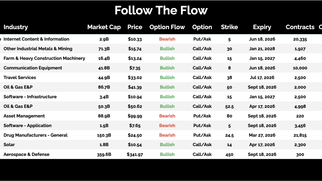322x181 pixels.
Task: Click the Industry column header
Action: coord(16,27)
